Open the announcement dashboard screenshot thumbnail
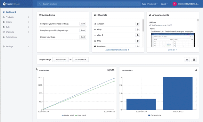The image size is (203, 122). click(x=173, y=40)
